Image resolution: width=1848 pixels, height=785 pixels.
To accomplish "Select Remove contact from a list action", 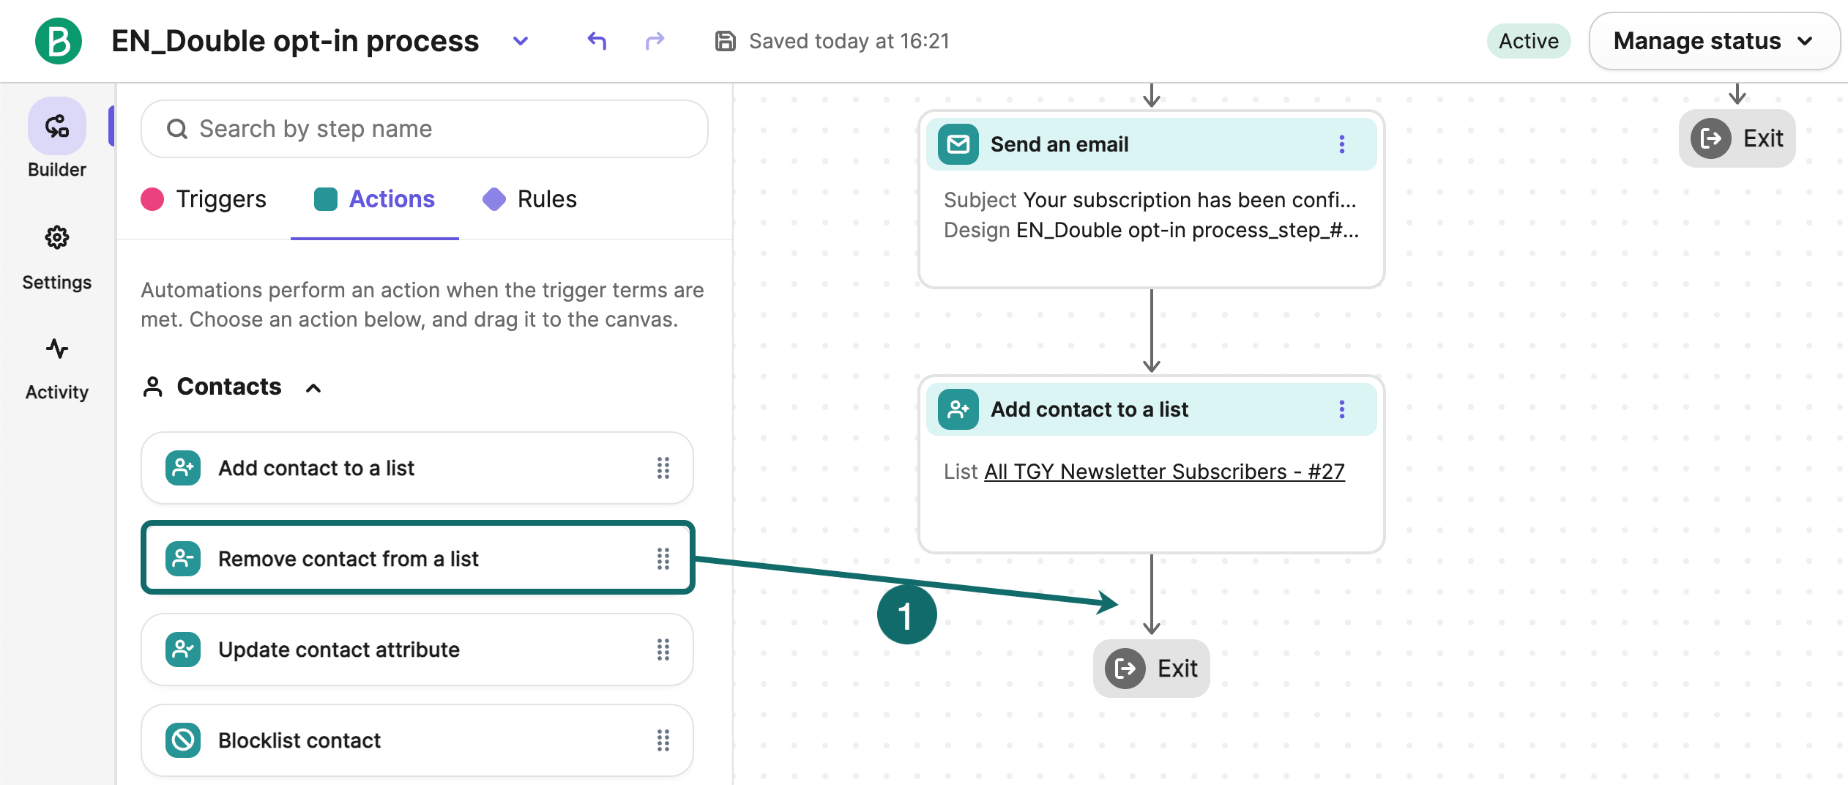I will point(417,559).
